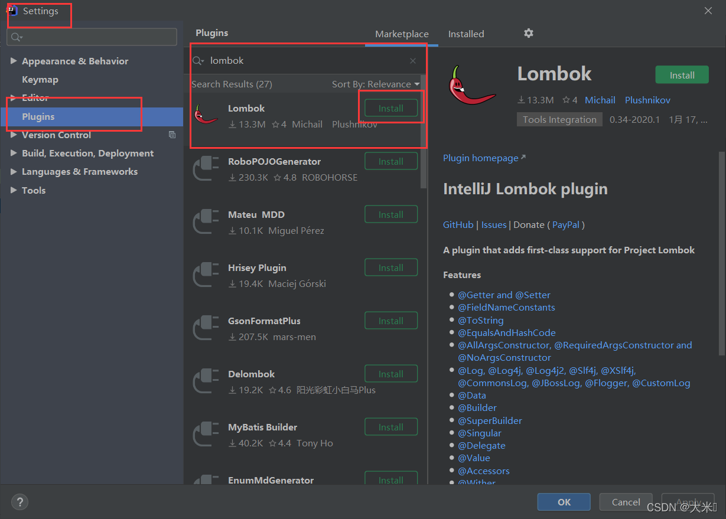Open the PayPal donate link
The height and width of the screenshot is (519, 726).
(x=566, y=225)
